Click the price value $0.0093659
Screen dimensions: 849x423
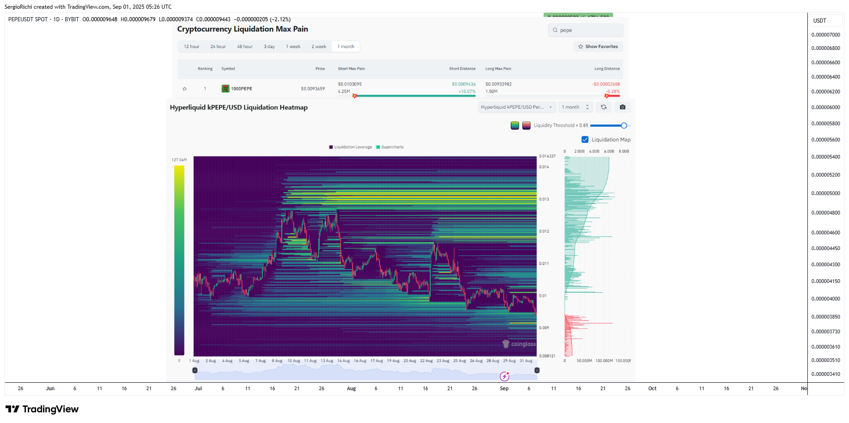click(x=313, y=89)
